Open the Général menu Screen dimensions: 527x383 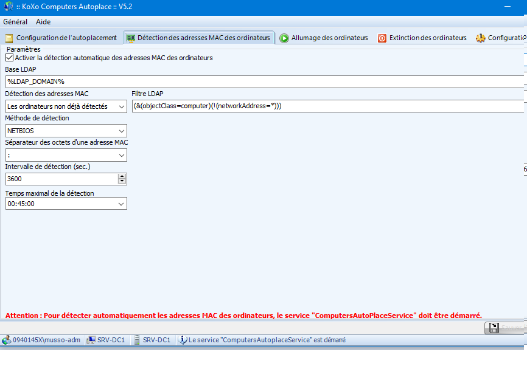(15, 22)
